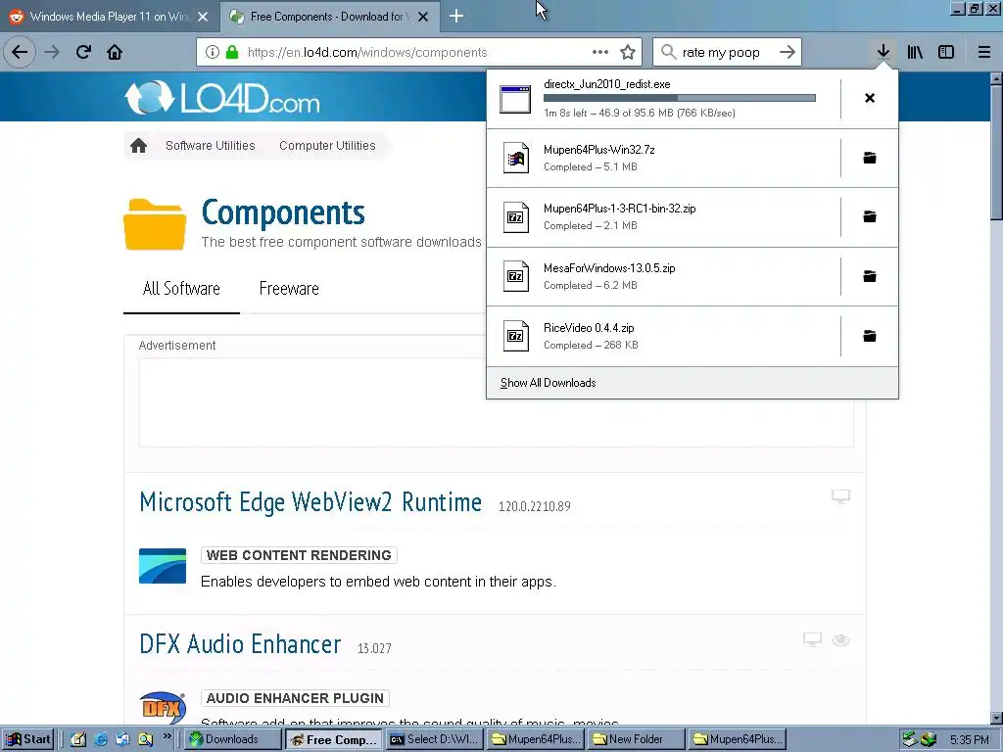Image resolution: width=1003 pixels, height=752 pixels.
Task: Bookmark this page with the star
Action: tap(628, 53)
